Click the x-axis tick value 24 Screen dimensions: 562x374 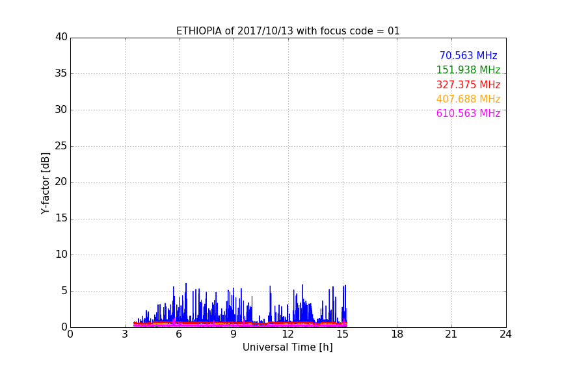click(505, 334)
